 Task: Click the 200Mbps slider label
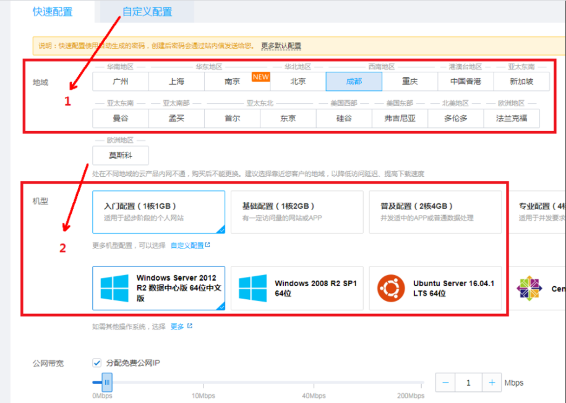(x=411, y=396)
